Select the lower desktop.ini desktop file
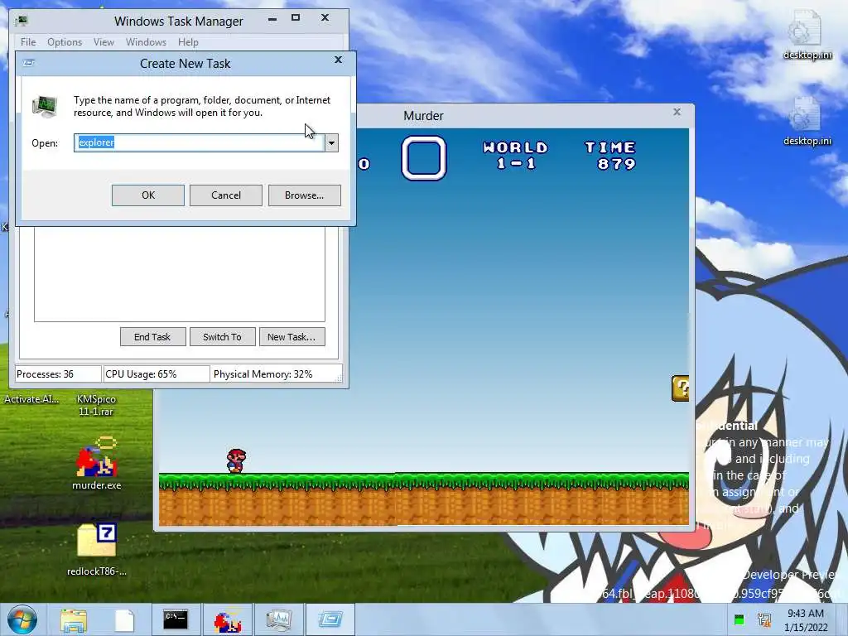The height and width of the screenshot is (636, 848). (807, 121)
